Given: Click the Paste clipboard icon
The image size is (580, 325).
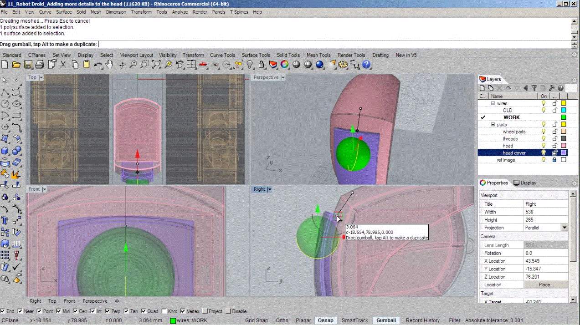Looking at the screenshot, I should click(86, 65).
